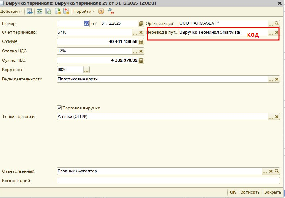Open calculator for Сумма НДС field
The image size is (285, 198).
(x=141, y=60)
